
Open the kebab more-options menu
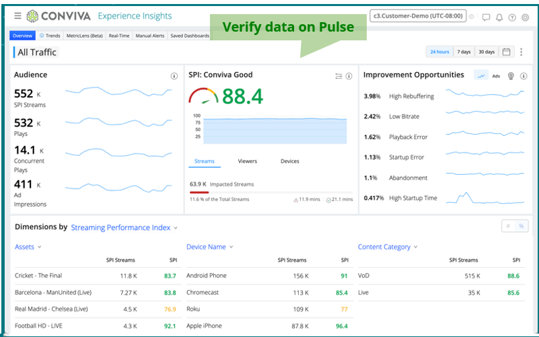[x=522, y=52]
